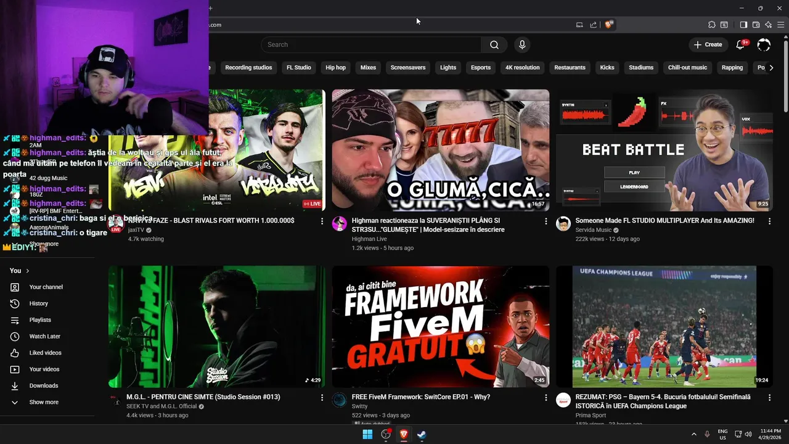Open the browser hamburger menu

780,25
